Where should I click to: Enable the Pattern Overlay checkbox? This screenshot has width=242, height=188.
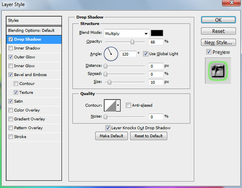point(11,128)
